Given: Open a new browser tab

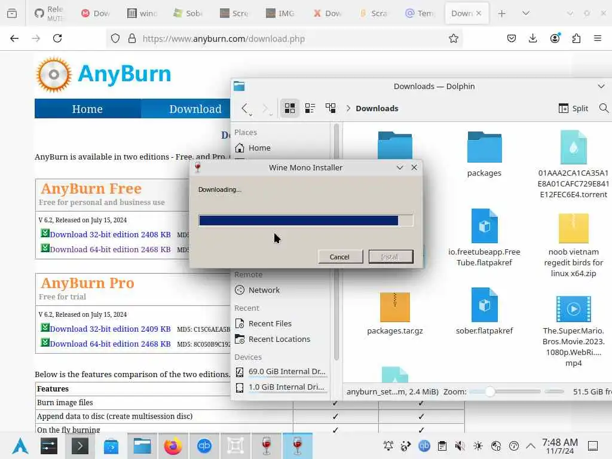Looking at the screenshot, I should point(501,13).
